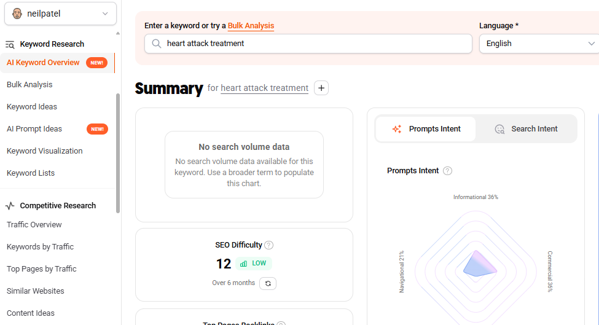Open Traffic Overview page
Viewport: 599px width, 325px height.
[34, 225]
